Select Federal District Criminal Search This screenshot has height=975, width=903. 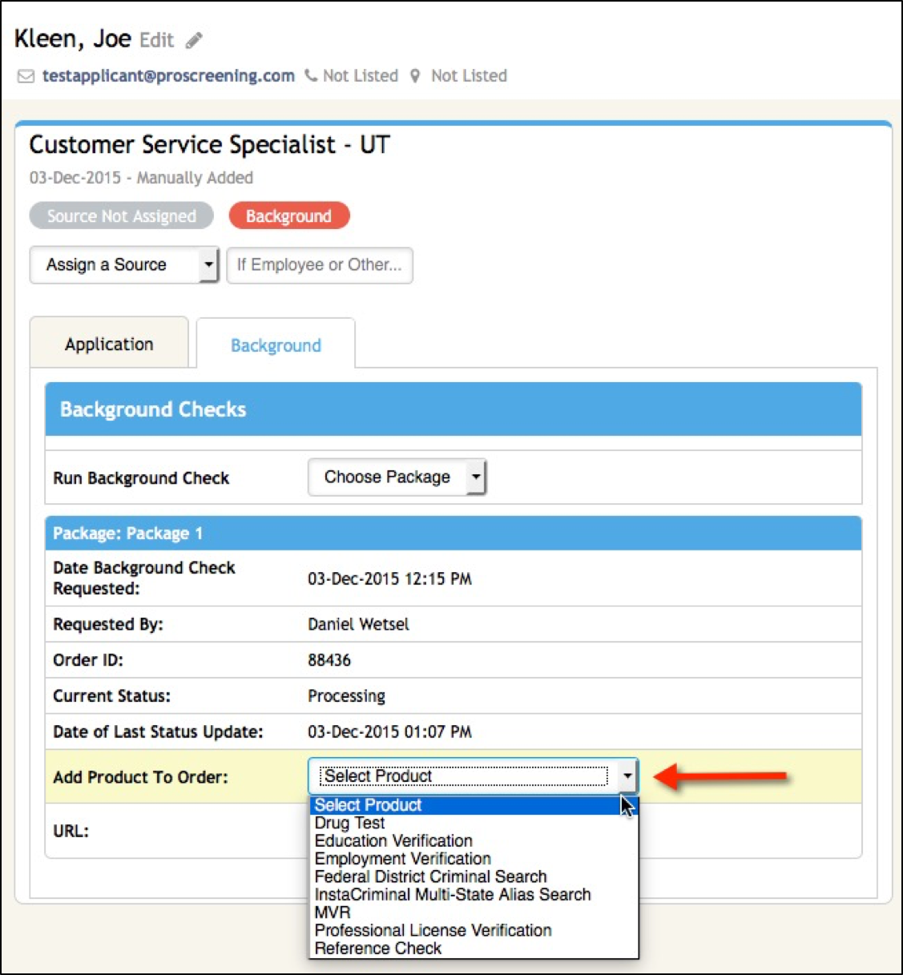tap(430, 876)
